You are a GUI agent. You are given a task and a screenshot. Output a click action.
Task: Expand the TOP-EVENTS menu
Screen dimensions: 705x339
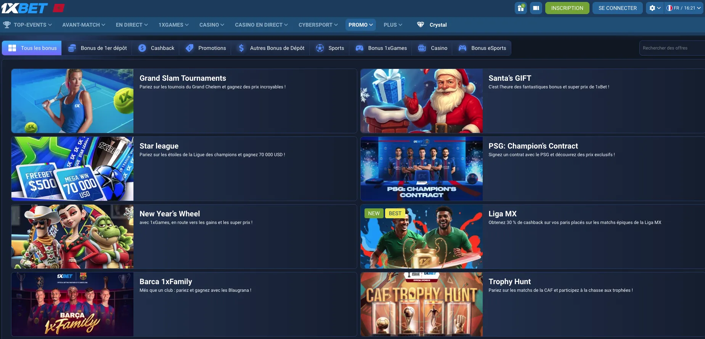point(32,25)
